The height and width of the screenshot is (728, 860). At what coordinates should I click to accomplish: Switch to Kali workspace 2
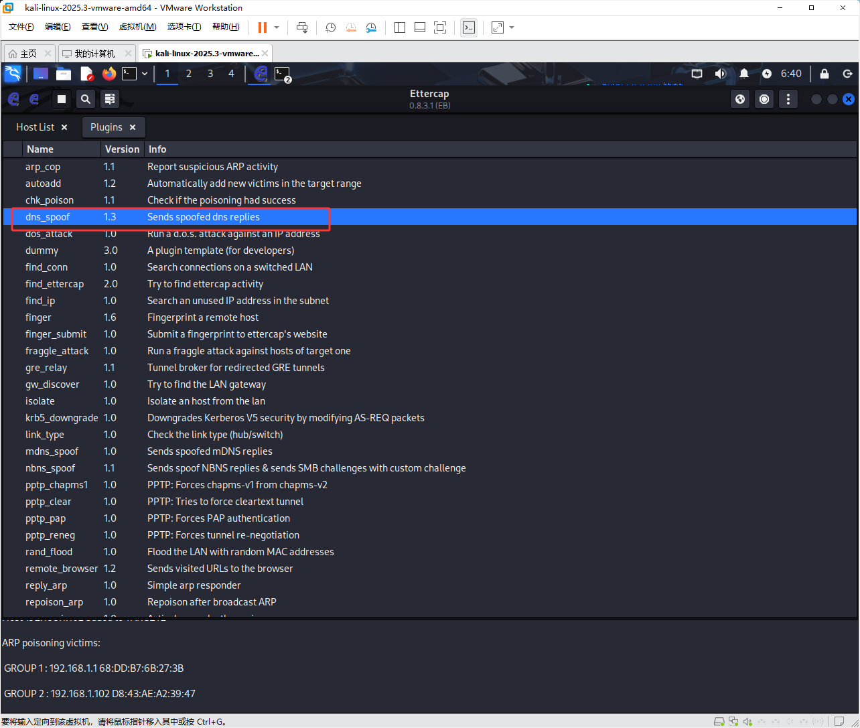(189, 74)
